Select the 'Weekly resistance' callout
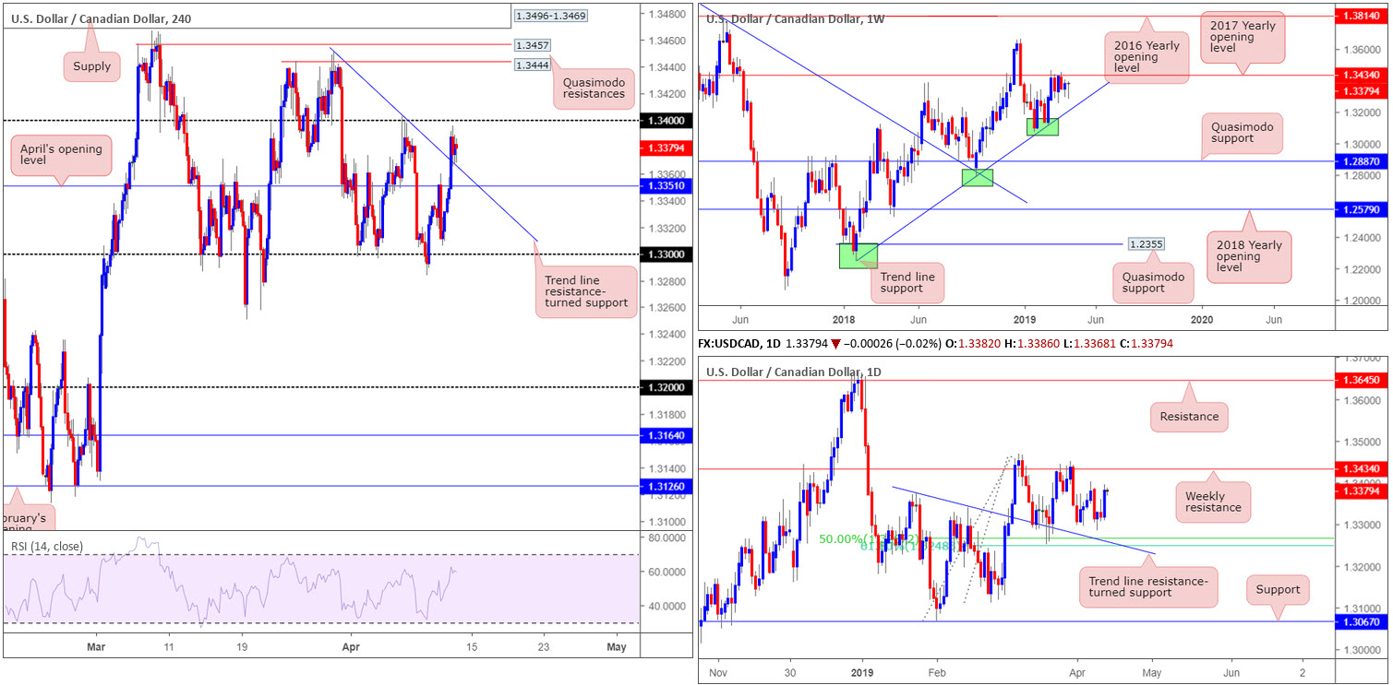 tap(1215, 501)
